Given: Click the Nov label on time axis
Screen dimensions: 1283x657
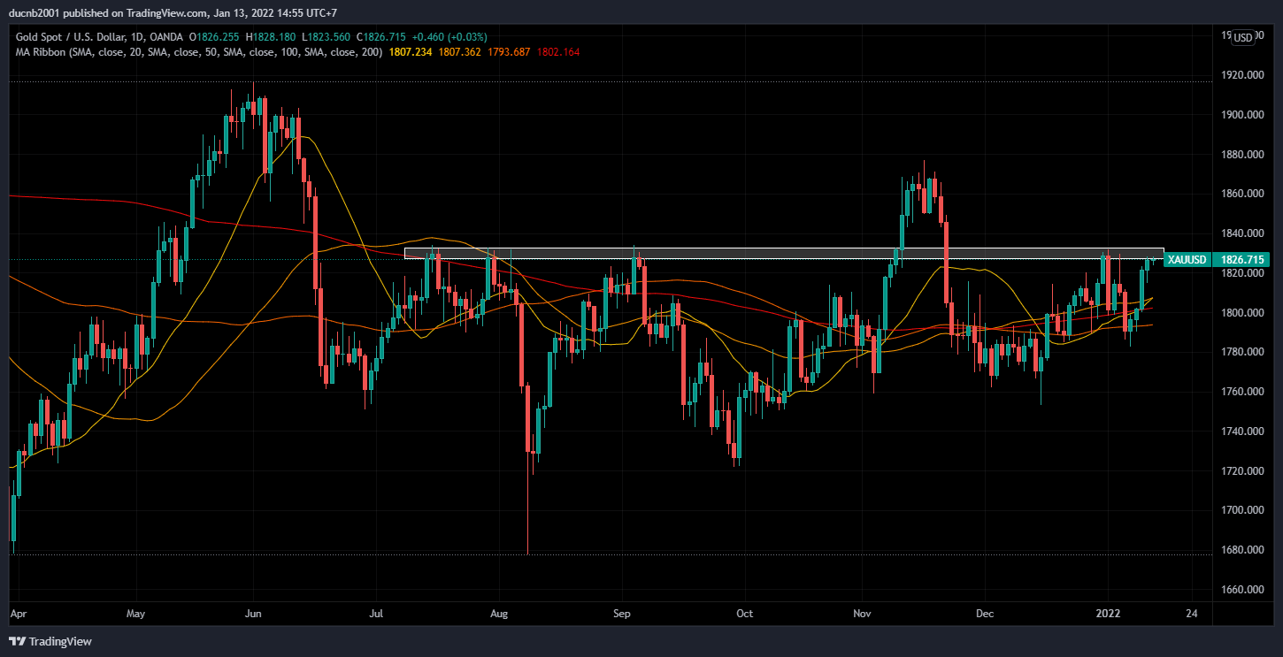Looking at the screenshot, I should coord(861,613).
